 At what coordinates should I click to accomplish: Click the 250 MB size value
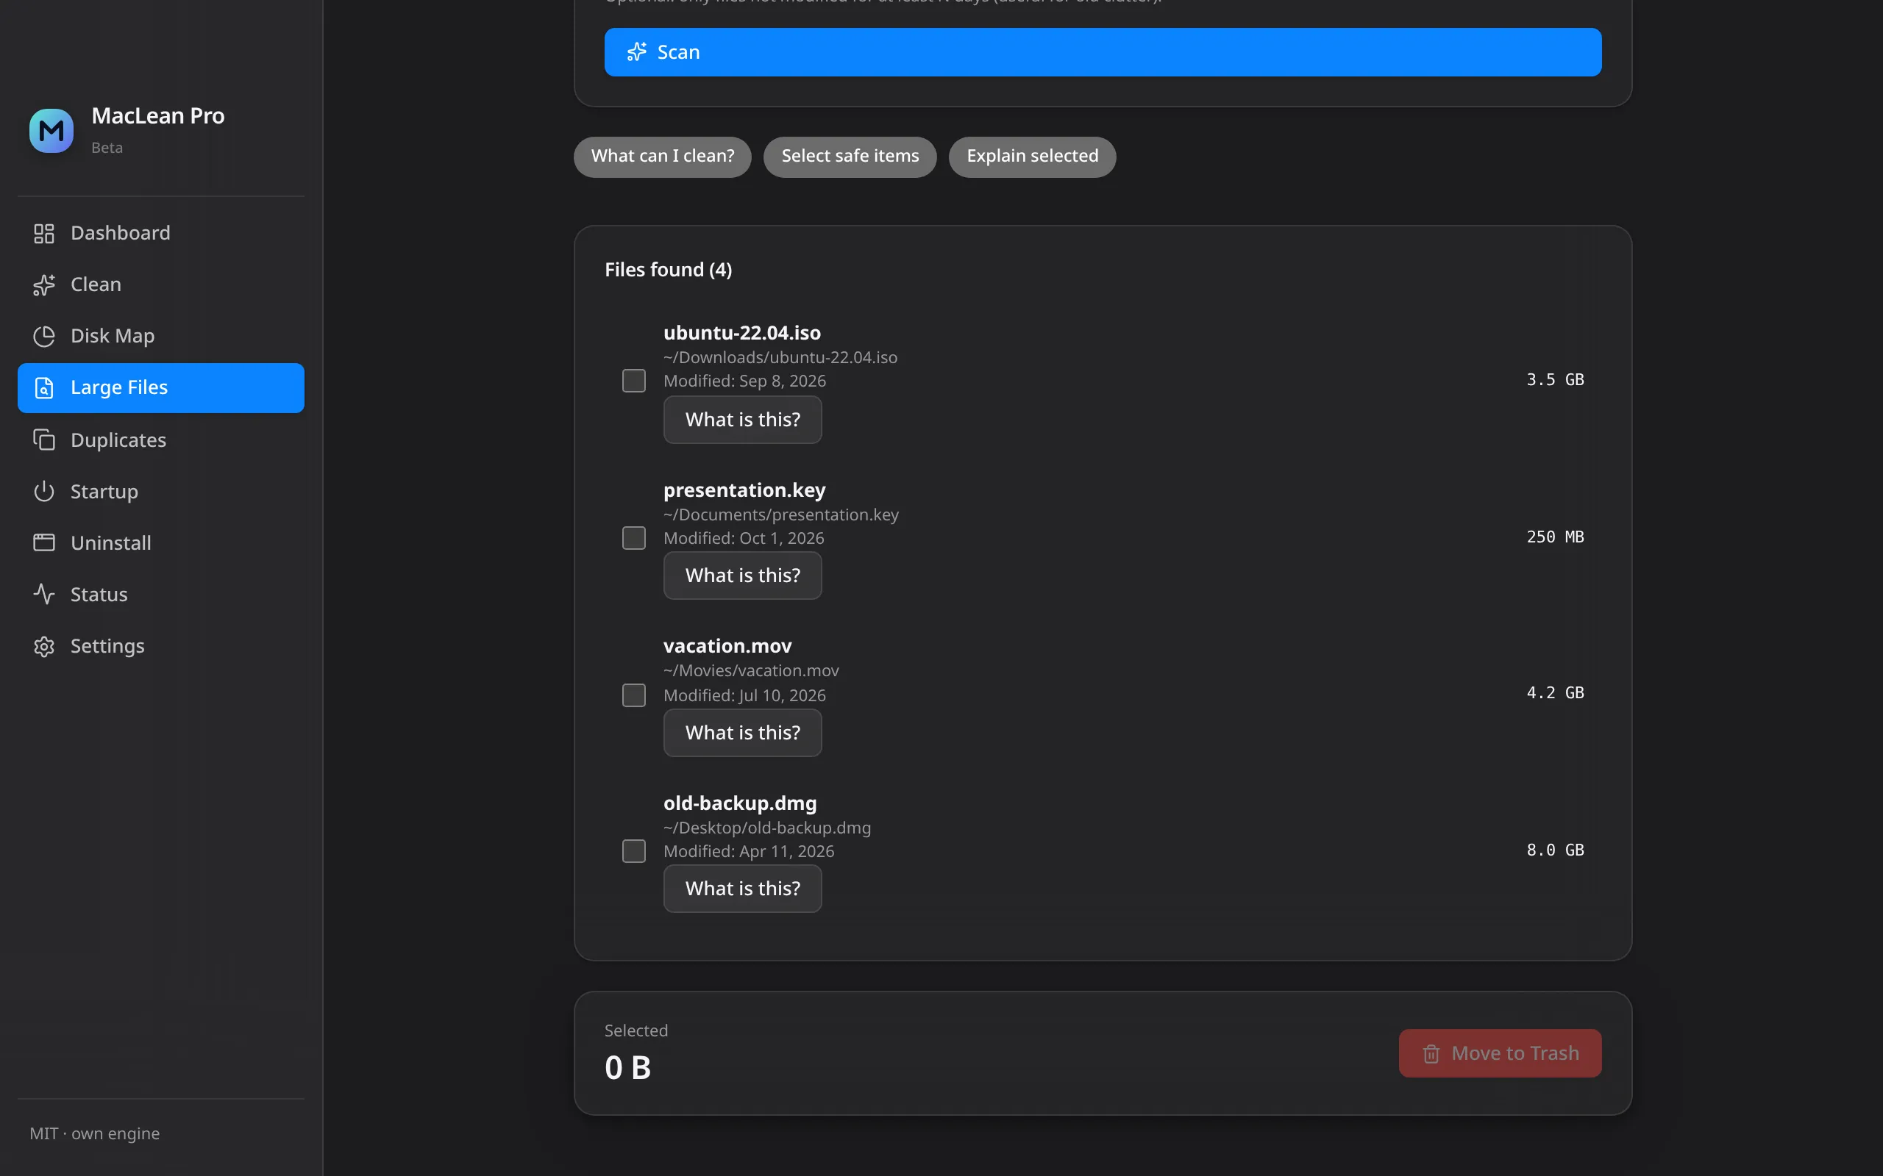pyautogui.click(x=1555, y=537)
